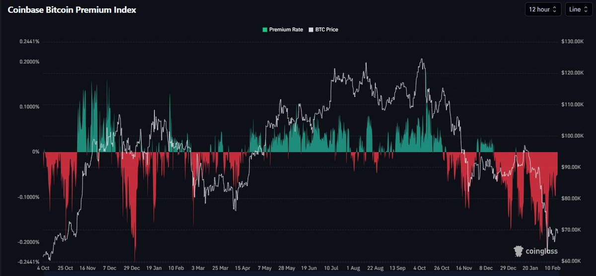Click the $120.00K price axis label

click(572, 73)
